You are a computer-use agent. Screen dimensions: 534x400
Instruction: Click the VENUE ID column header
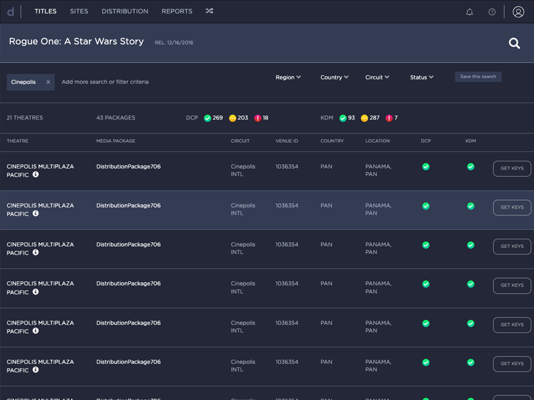tap(287, 141)
